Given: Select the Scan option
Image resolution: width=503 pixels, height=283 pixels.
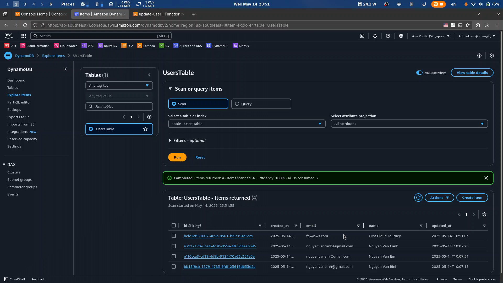Looking at the screenshot, I should click(x=198, y=104).
